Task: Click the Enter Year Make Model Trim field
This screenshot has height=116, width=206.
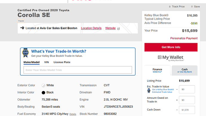Action: click(78, 70)
